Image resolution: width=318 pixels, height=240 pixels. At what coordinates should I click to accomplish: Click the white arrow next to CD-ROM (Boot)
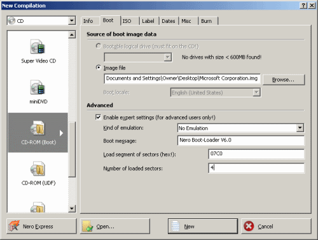[61, 133]
